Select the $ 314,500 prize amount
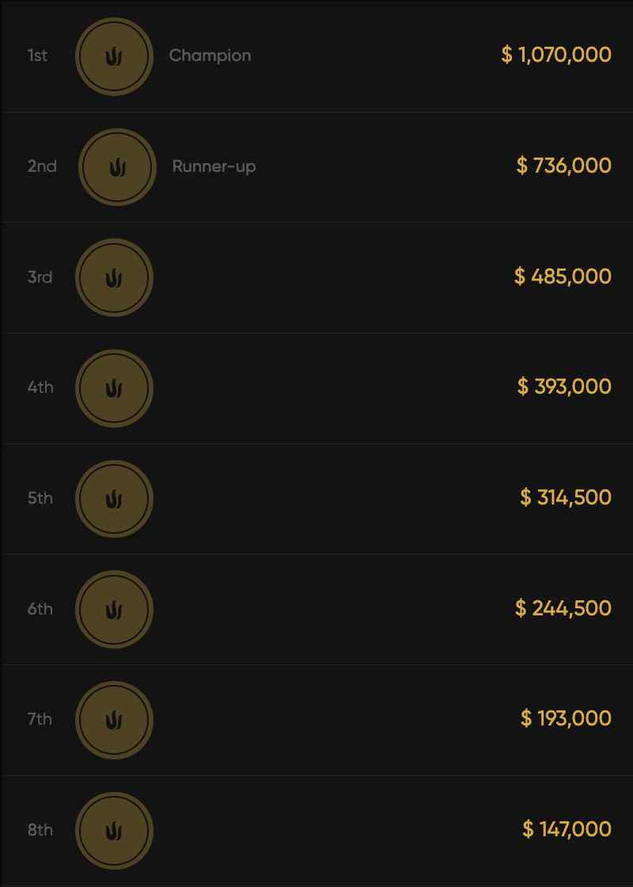The height and width of the screenshot is (887, 633). tap(566, 497)
